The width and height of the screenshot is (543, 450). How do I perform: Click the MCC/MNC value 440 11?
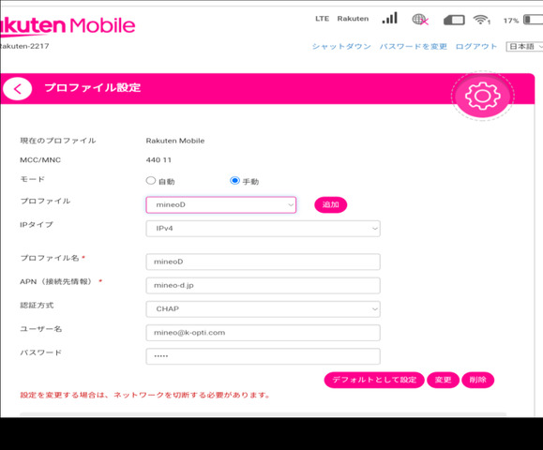(158, 160)
